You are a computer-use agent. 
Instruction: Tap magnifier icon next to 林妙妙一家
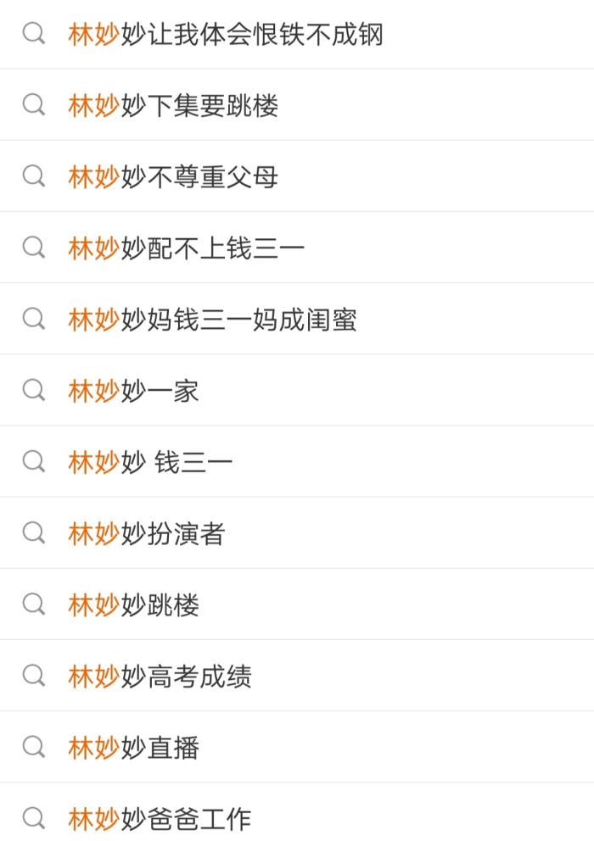click(34, 390)
